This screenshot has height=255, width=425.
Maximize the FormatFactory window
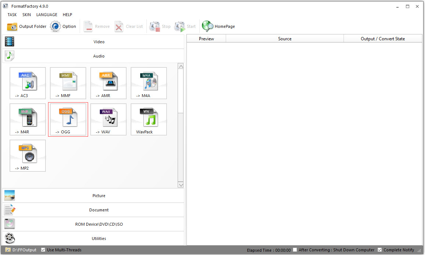[407, 7]
